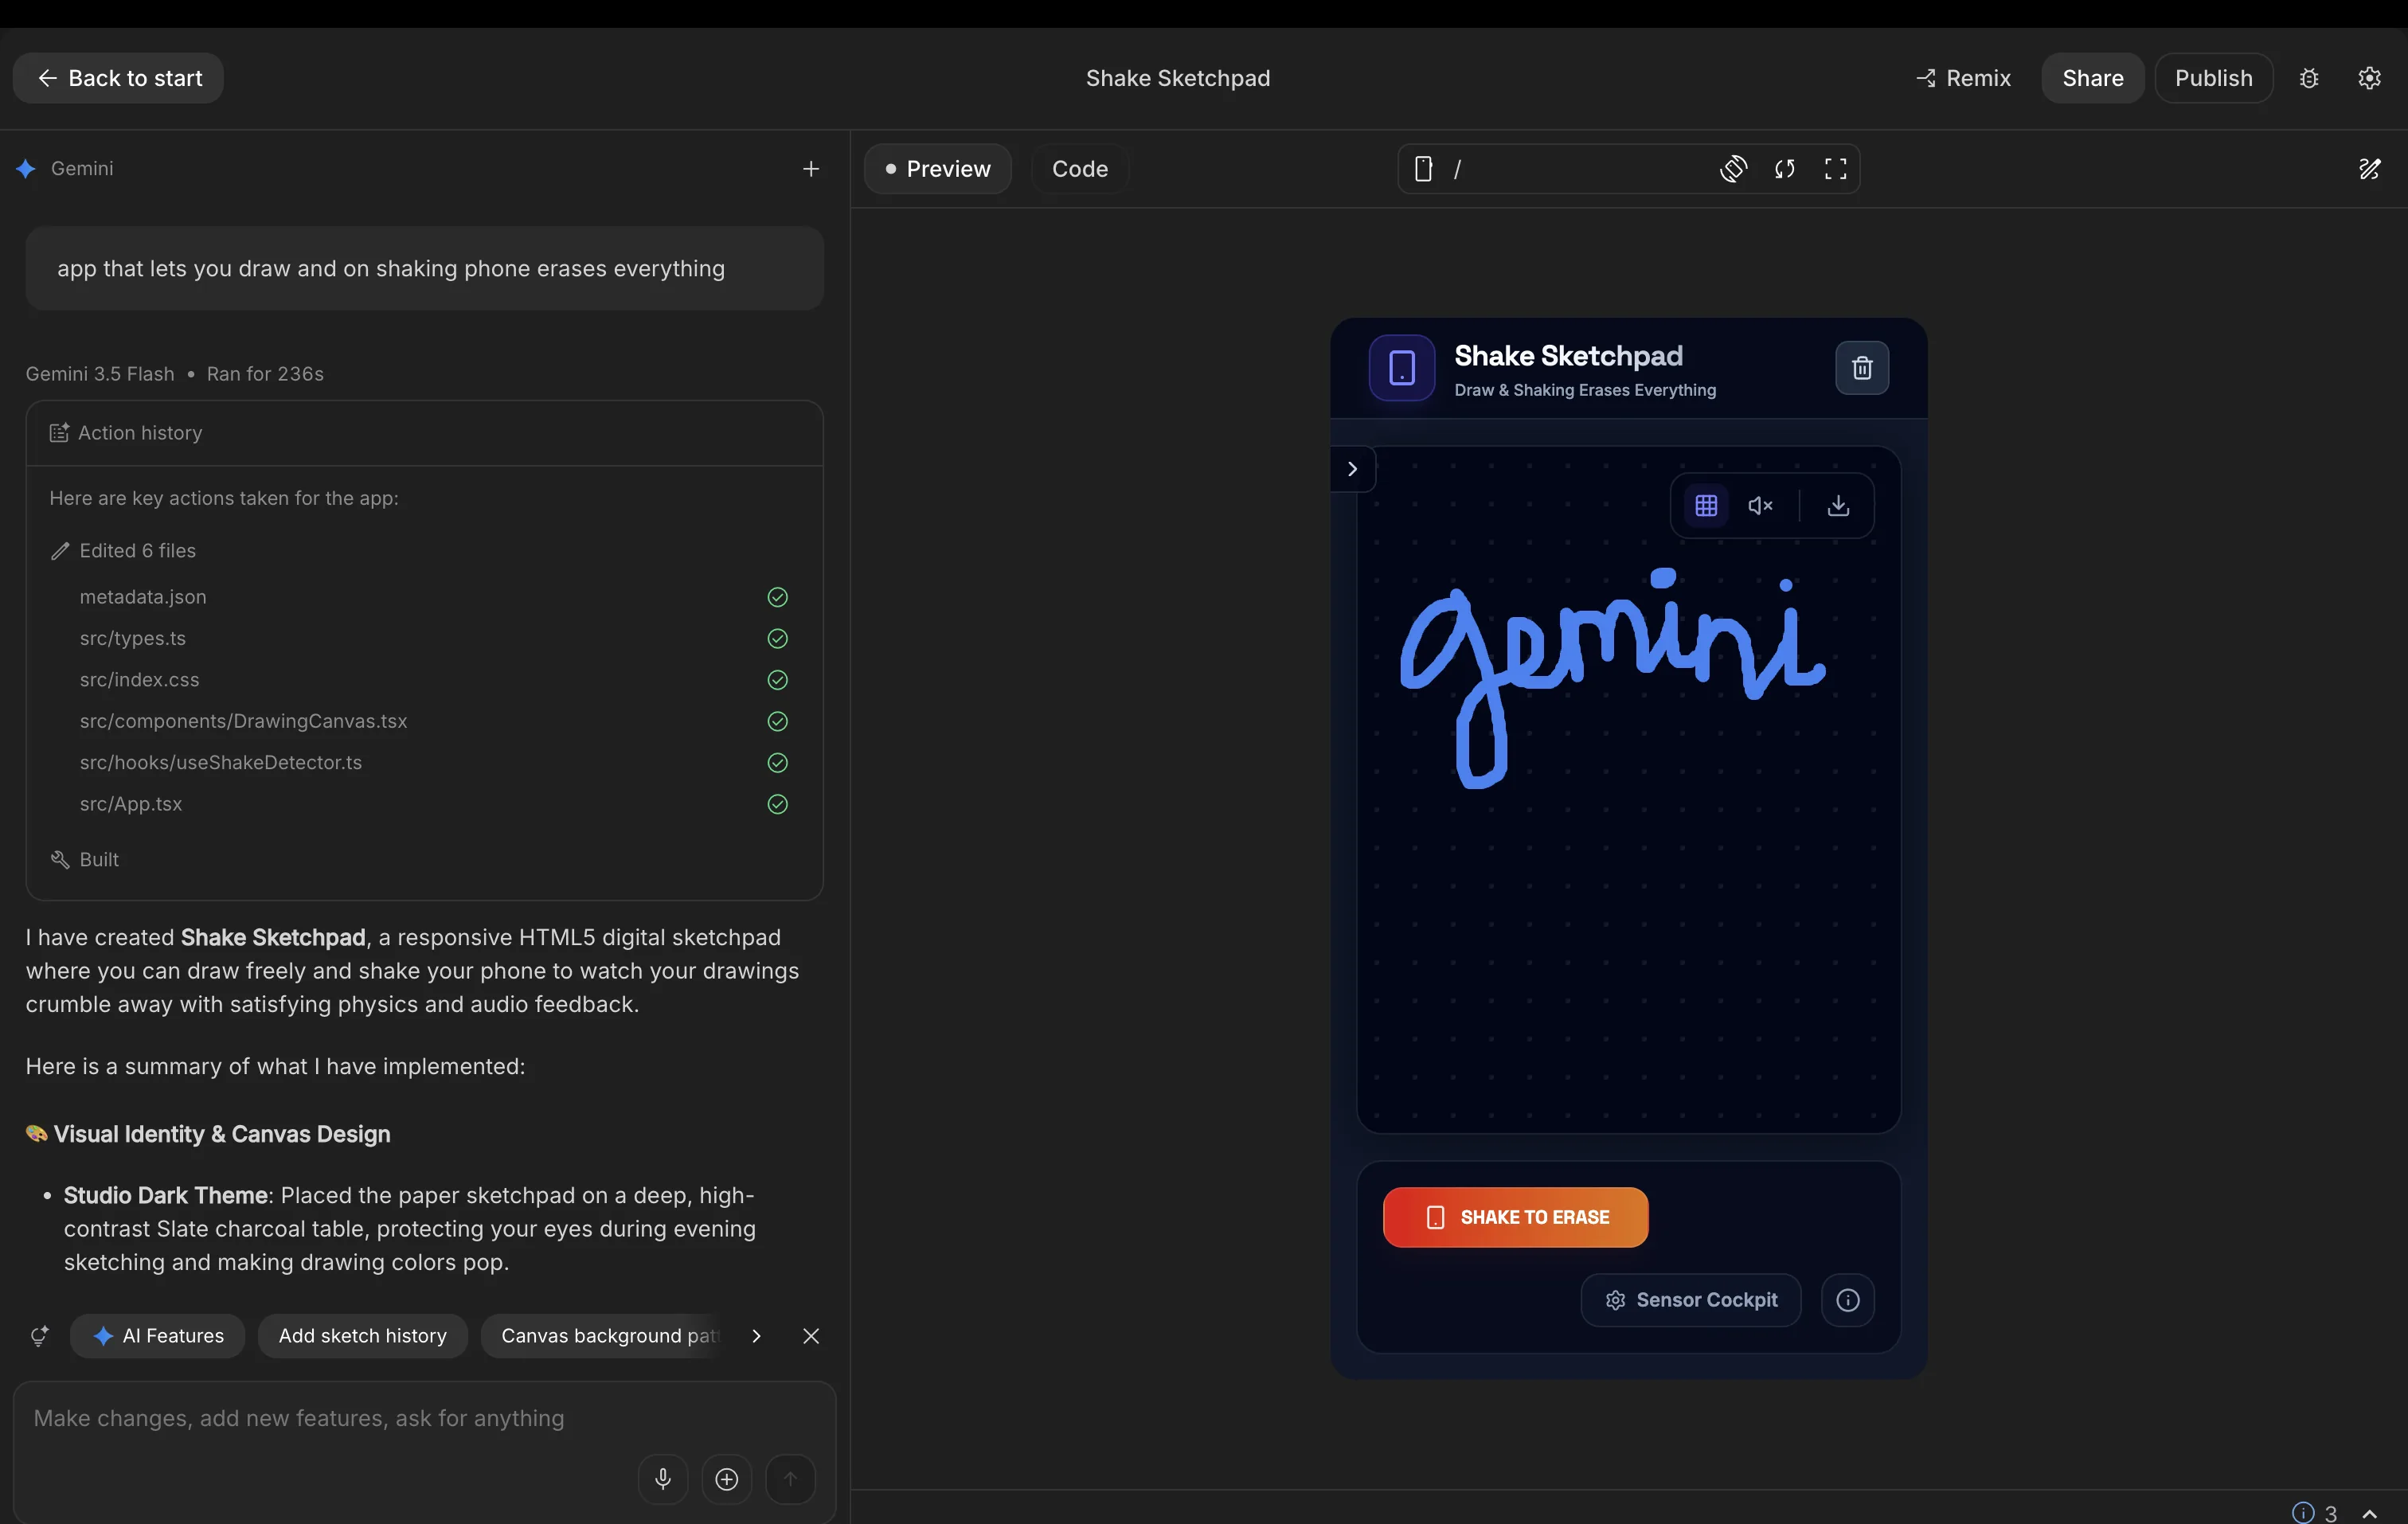This screenshot has width=2408, height=1524.
Task: Expand the bottom console panel chevron
Action: coord(2368,1513)
